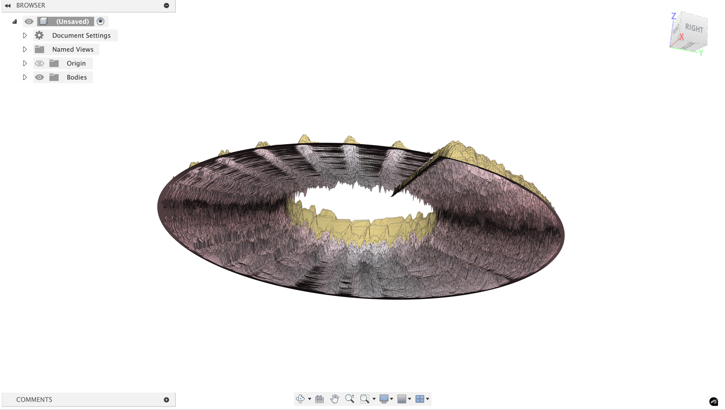Activate the (Unsaved) component radio button
This screenshot has width=725, height=410.
point(101,21)
